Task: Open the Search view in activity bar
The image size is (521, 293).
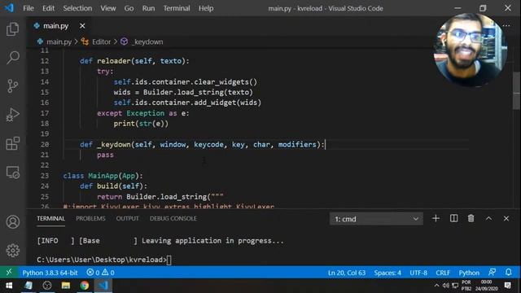Action: (x=13, y=58)
